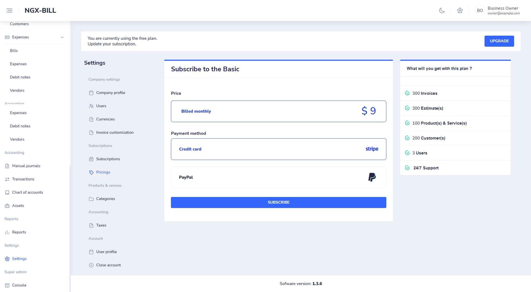The height and width of the screenshot is (292, 531).
Task: Enable dark mode with the moon icon
Action: pos(442,10)
